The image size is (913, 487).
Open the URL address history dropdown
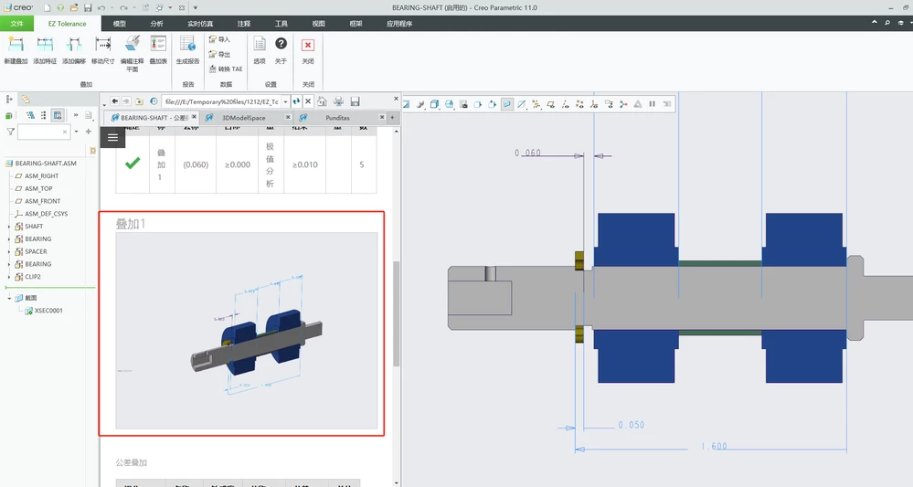(285, 101)
